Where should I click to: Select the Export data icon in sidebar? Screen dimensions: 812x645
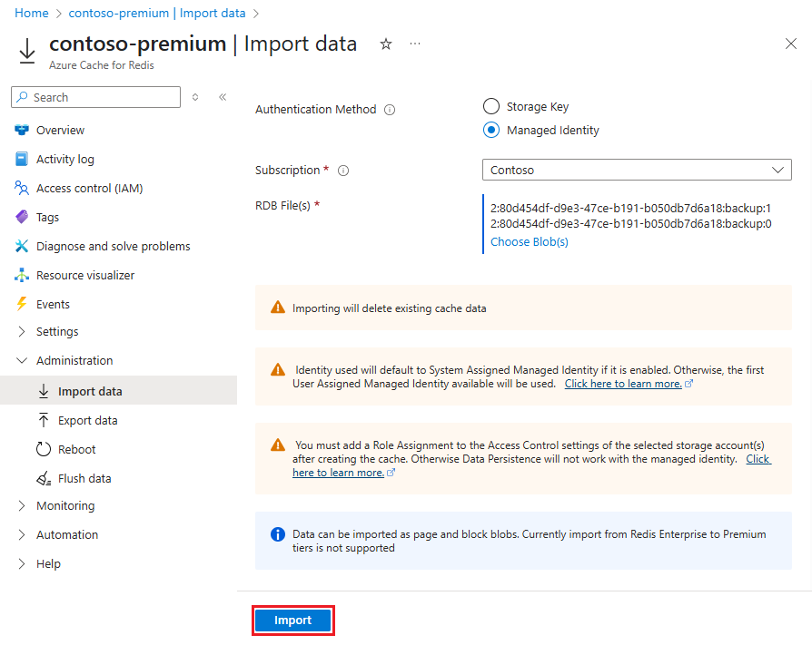point(45,420)
